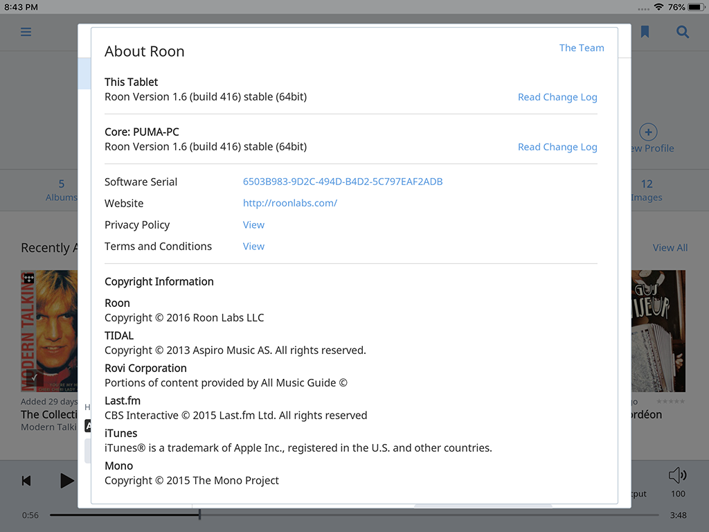This screenshot has height=532, width=709.
Task: Select 'Copyright © 2016 Roon Labs LLC' text
Action: pos(184,318)
